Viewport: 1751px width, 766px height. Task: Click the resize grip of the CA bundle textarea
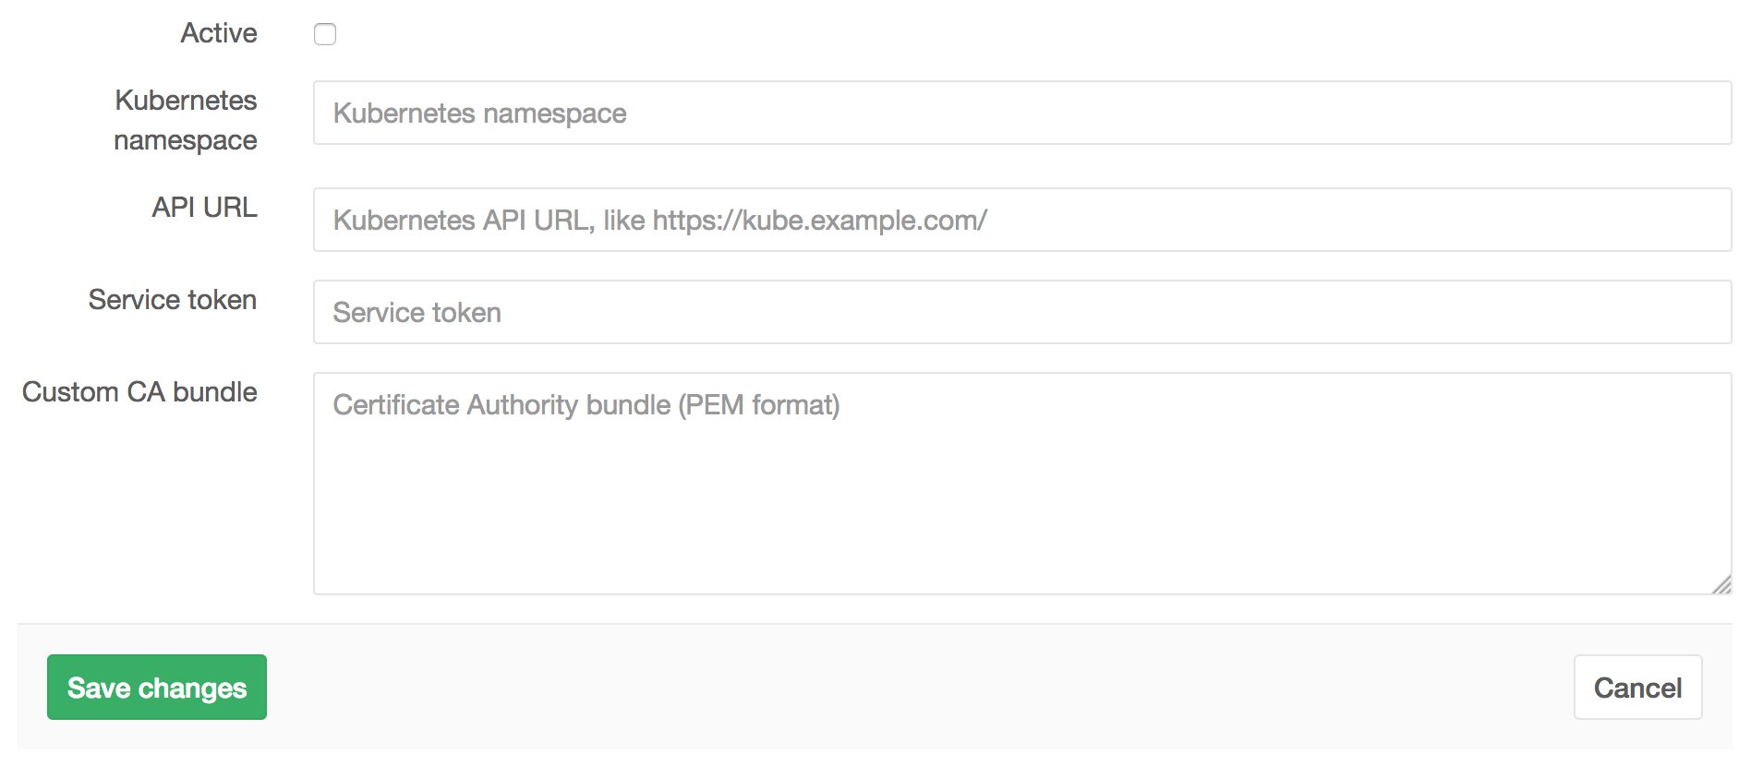[x=1721, y=583]
